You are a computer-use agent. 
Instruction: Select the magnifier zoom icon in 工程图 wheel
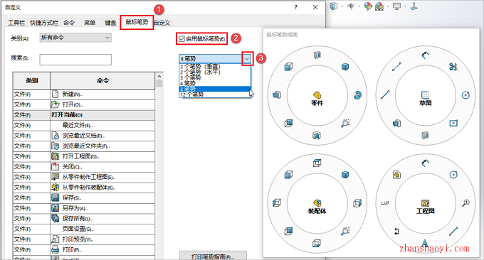(x=465, y=202)
